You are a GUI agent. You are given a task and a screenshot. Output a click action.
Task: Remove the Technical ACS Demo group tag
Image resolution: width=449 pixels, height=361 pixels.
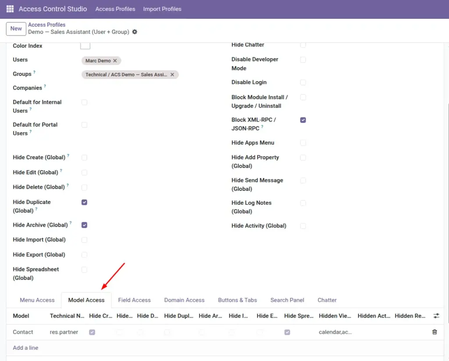(x=172, y=75)
